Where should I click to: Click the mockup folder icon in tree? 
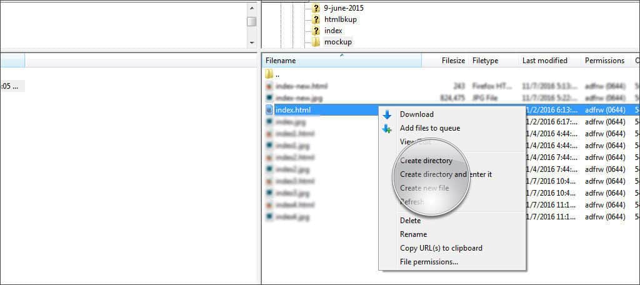coord(316,42)
